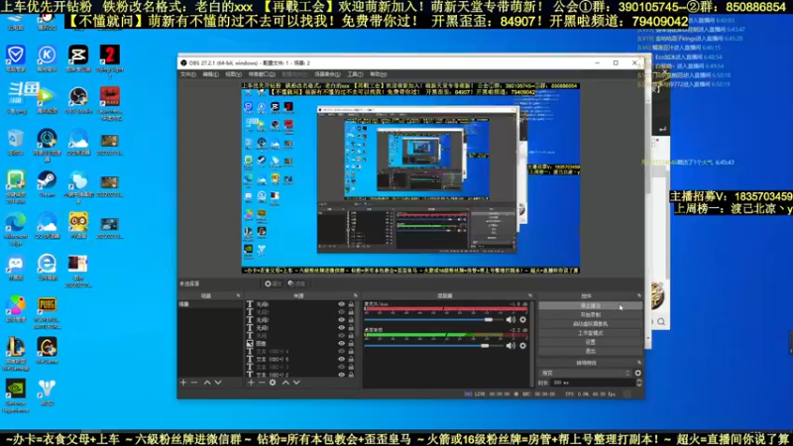Viewport: 793px width, 446px height.
Task: Open the 文件(F) menu in OBS
Action: coord(188,74)
